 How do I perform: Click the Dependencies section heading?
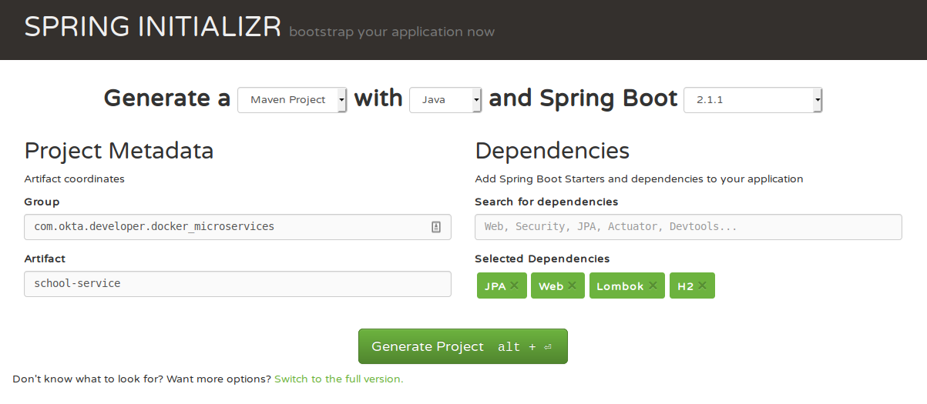tap(552, 150)
